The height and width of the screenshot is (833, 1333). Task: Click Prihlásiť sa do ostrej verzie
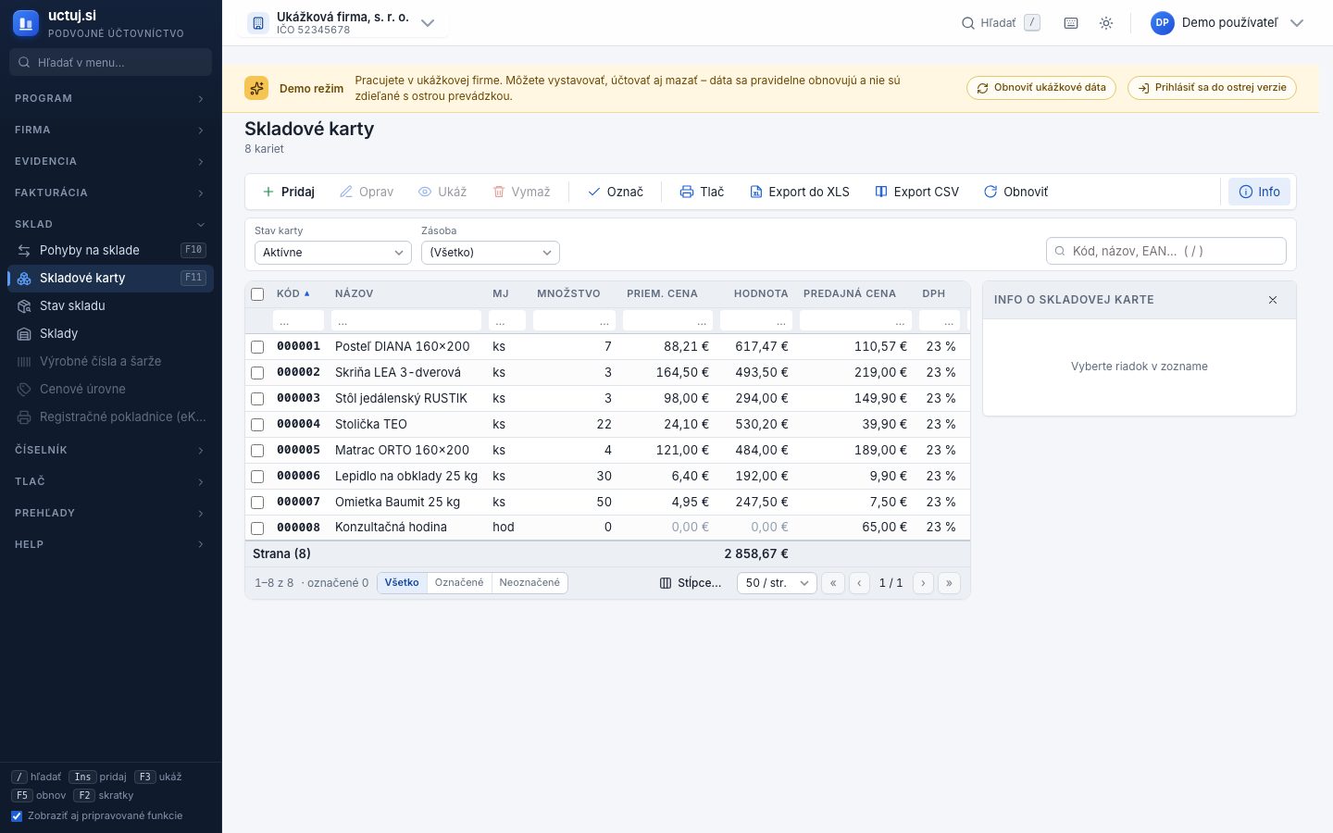coord(1212,88)
